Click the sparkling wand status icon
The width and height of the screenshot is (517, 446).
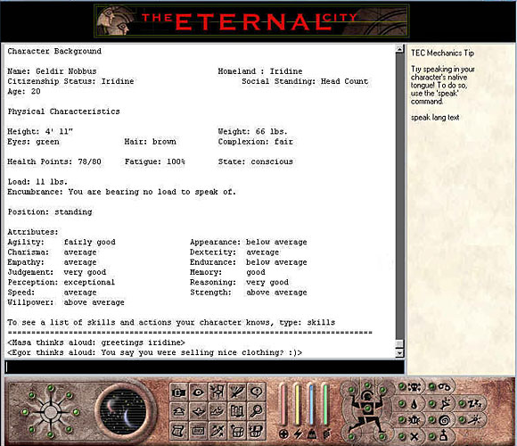475,419
